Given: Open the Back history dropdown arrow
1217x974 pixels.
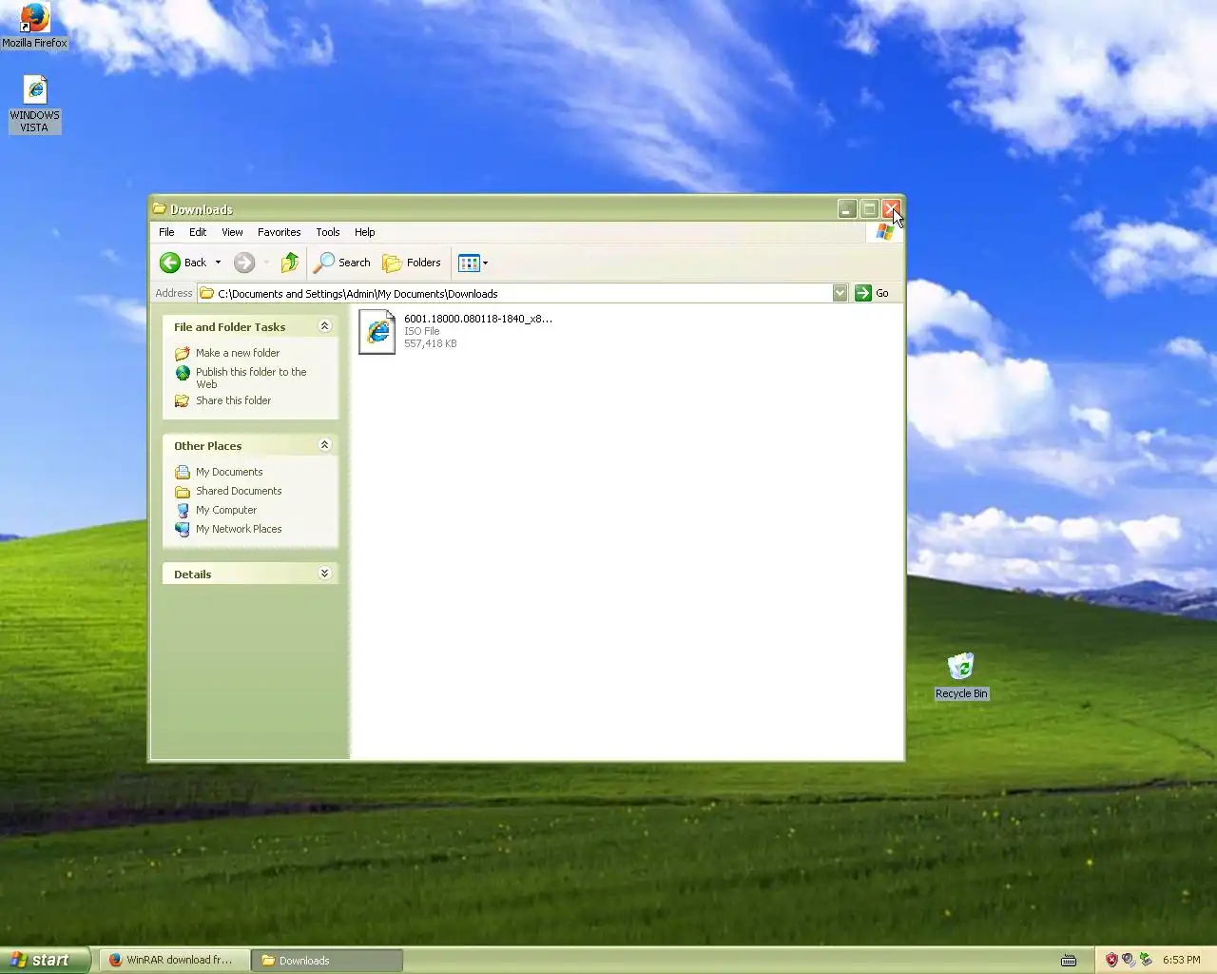Looking at the screenshot, I should (218, 263).
